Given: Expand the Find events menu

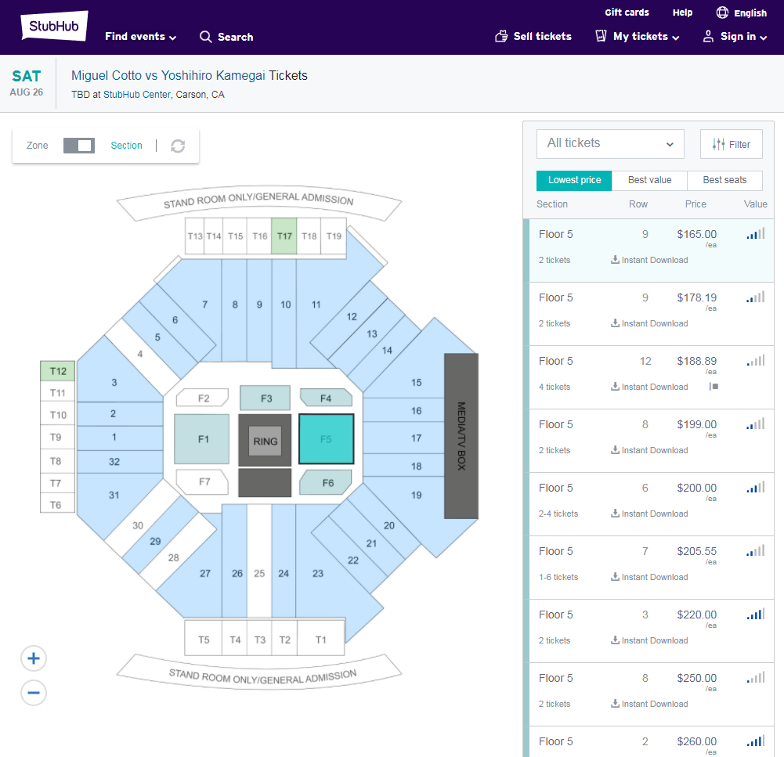Looking at the screenshot, I should pyautogui.click(x=140, y=37).
